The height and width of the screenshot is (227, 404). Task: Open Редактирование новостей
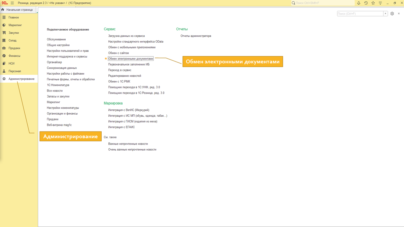pyautogui.click(x=125, y=76)
